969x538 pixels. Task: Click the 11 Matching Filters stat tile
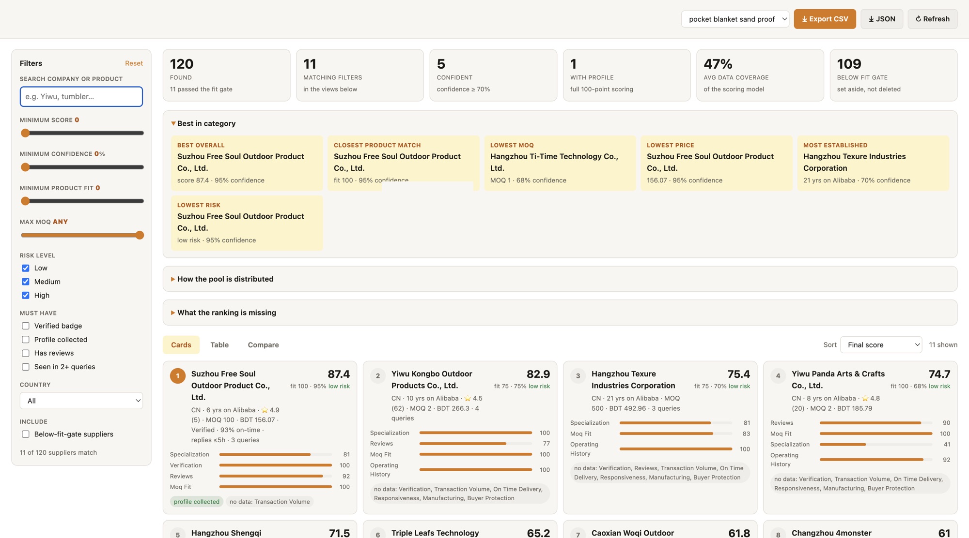point(360,75)
